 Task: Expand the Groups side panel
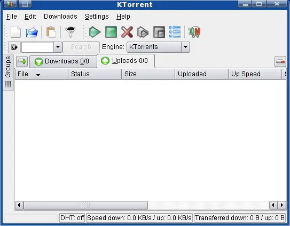(8, 72)
